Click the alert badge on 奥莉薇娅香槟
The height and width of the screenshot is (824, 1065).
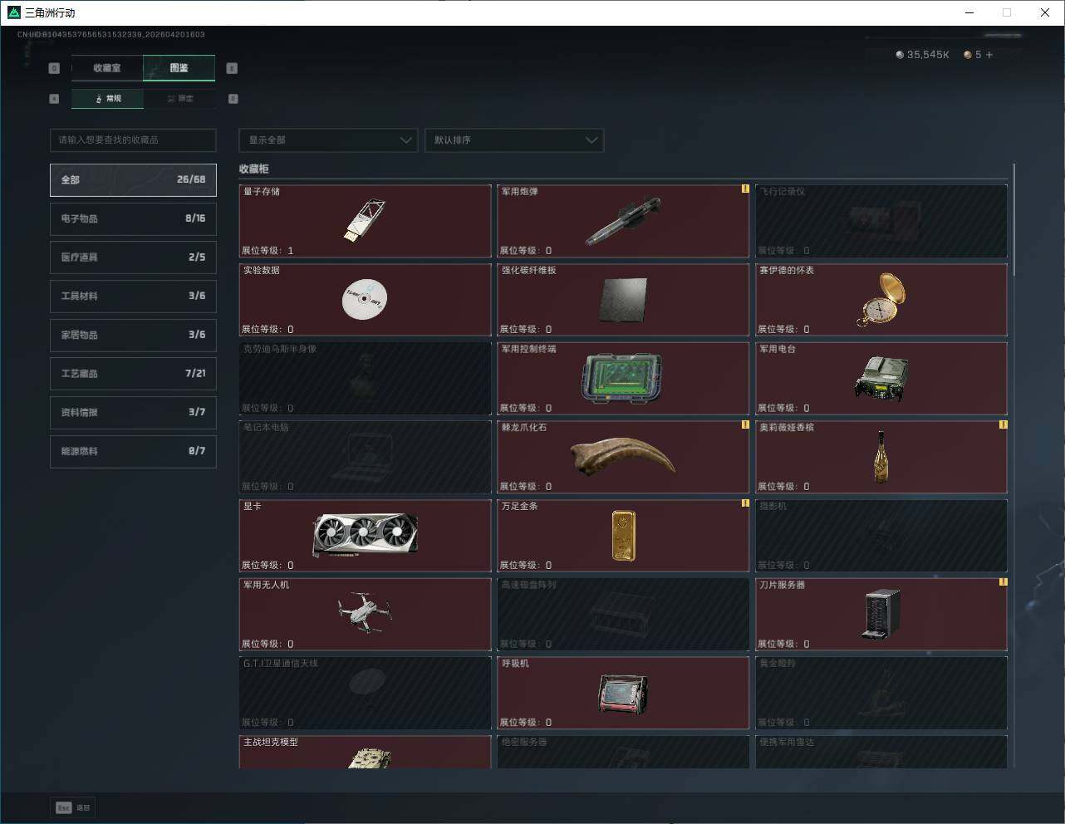click(1004, 424)
